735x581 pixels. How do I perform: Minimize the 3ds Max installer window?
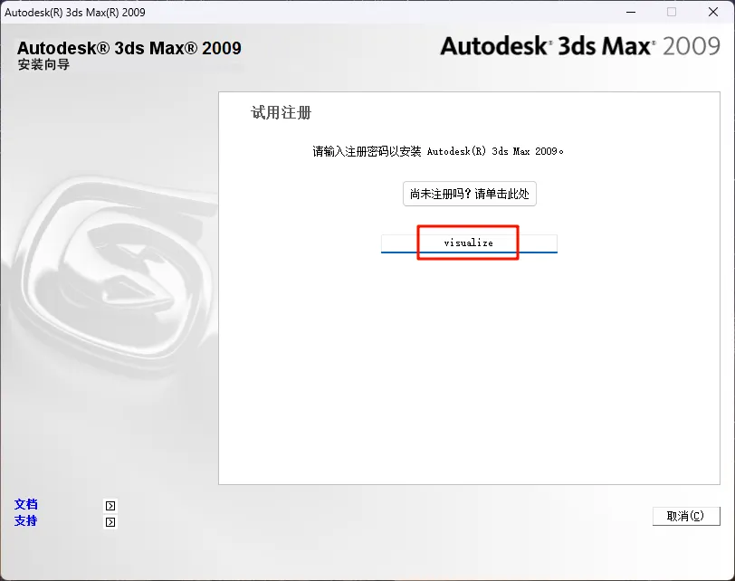631,12
